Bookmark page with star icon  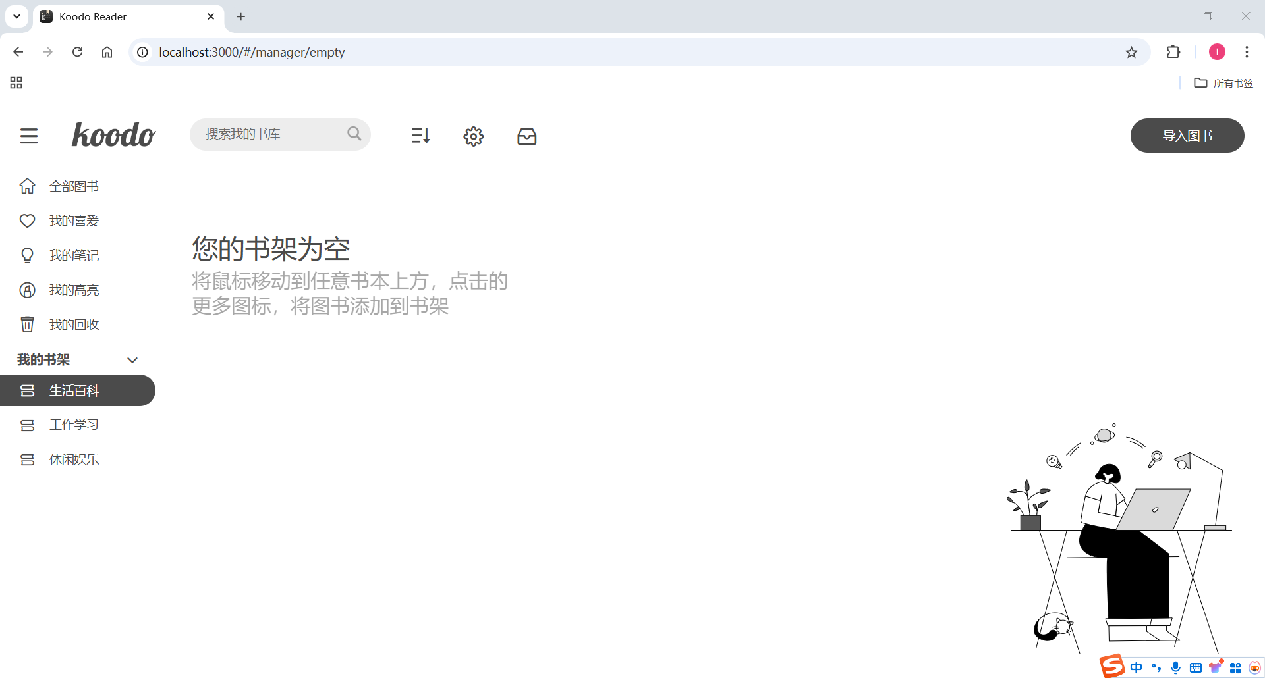point(1131,52)
